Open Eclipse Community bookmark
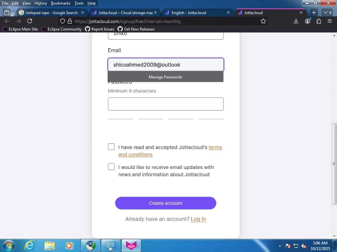337x252 pixels. click(x=62, y=29)
